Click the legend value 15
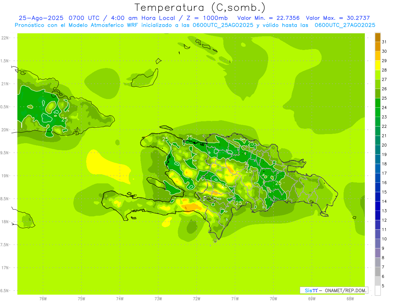The width and height of the screenshot is (393, 303). 384,192
